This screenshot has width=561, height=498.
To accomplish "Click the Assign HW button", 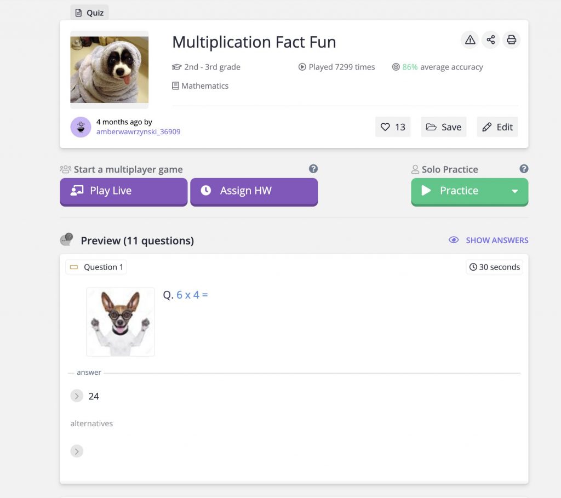I will pos(254,191).
